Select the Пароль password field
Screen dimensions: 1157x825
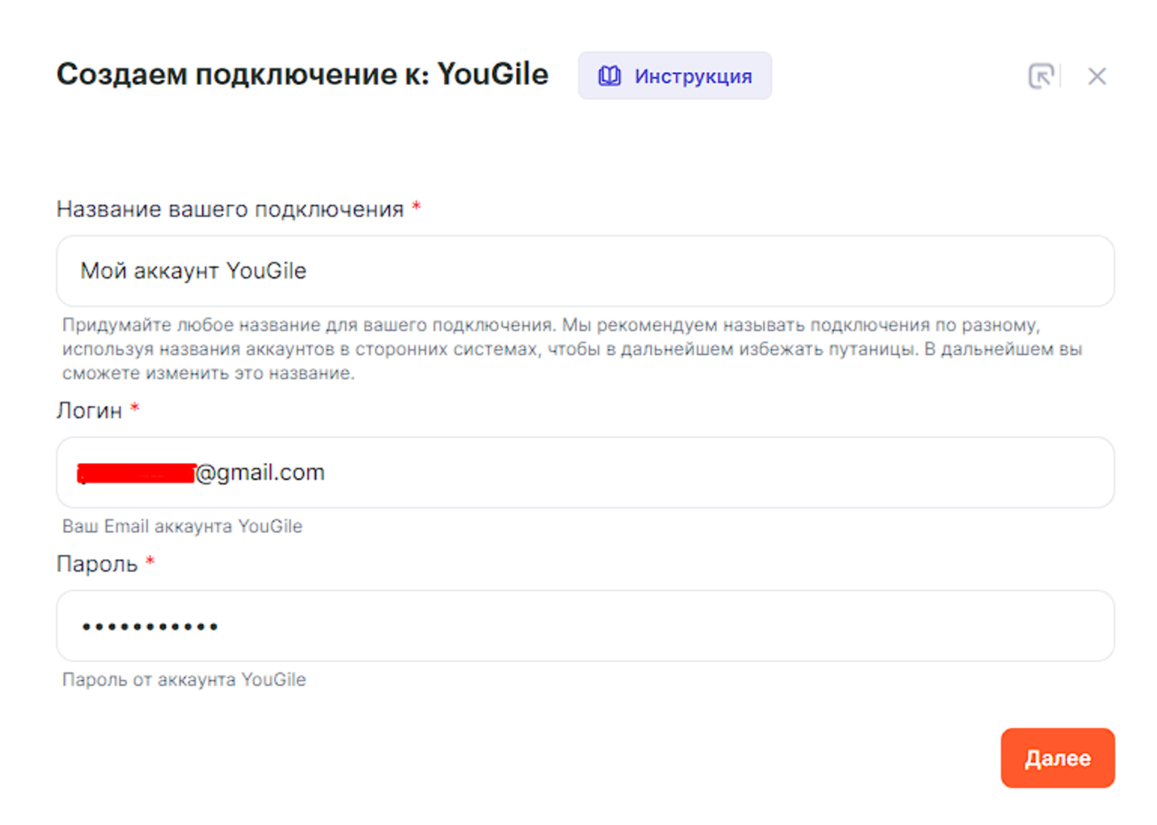pos(585,625)
